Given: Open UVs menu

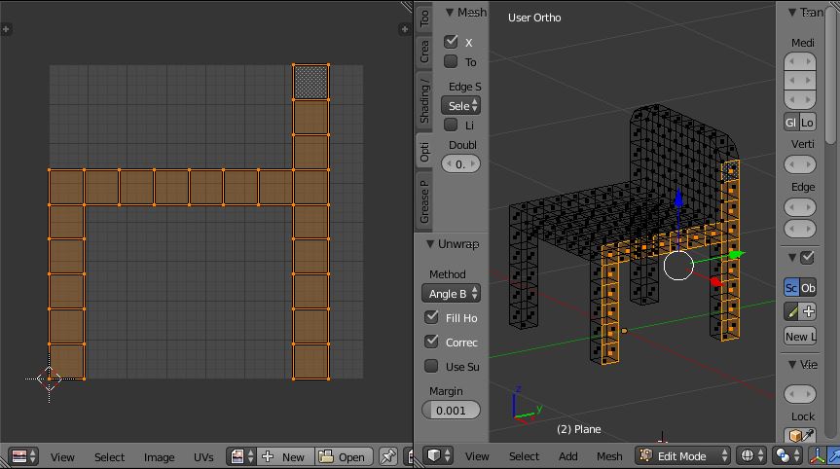Looking at the screenshot, I should [x=203, y=457].
